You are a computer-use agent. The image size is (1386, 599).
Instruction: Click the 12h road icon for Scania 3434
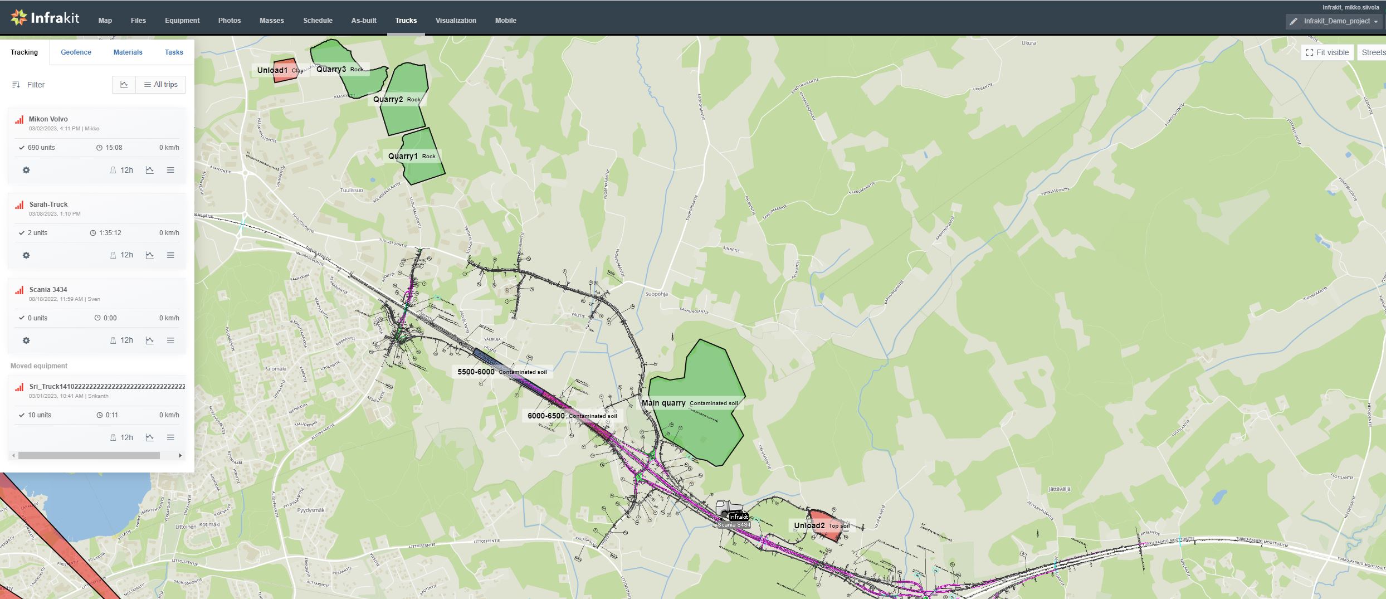[121, 340]
